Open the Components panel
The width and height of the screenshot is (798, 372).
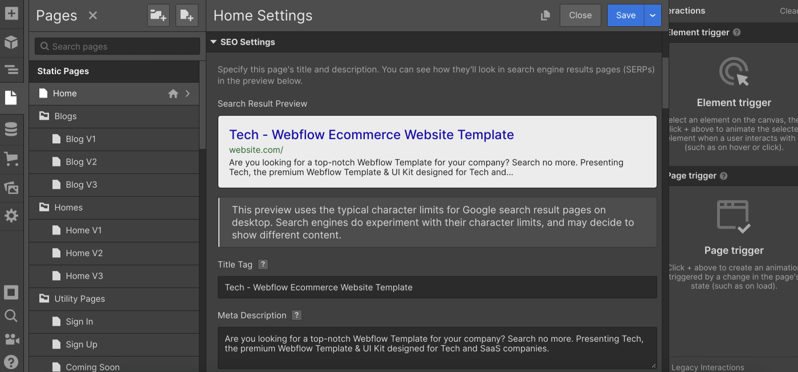(11, 43)
